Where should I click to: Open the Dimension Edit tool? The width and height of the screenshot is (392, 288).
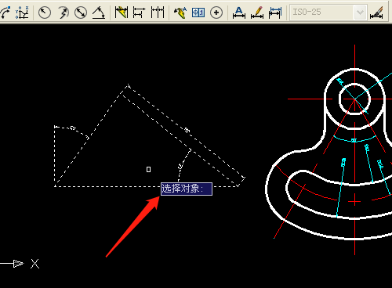239,13
